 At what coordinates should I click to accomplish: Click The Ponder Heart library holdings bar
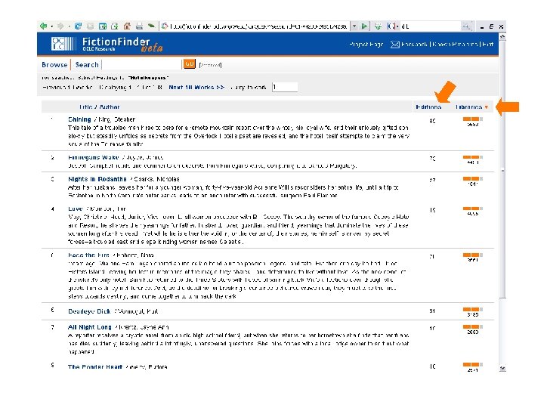coord(472,364)
